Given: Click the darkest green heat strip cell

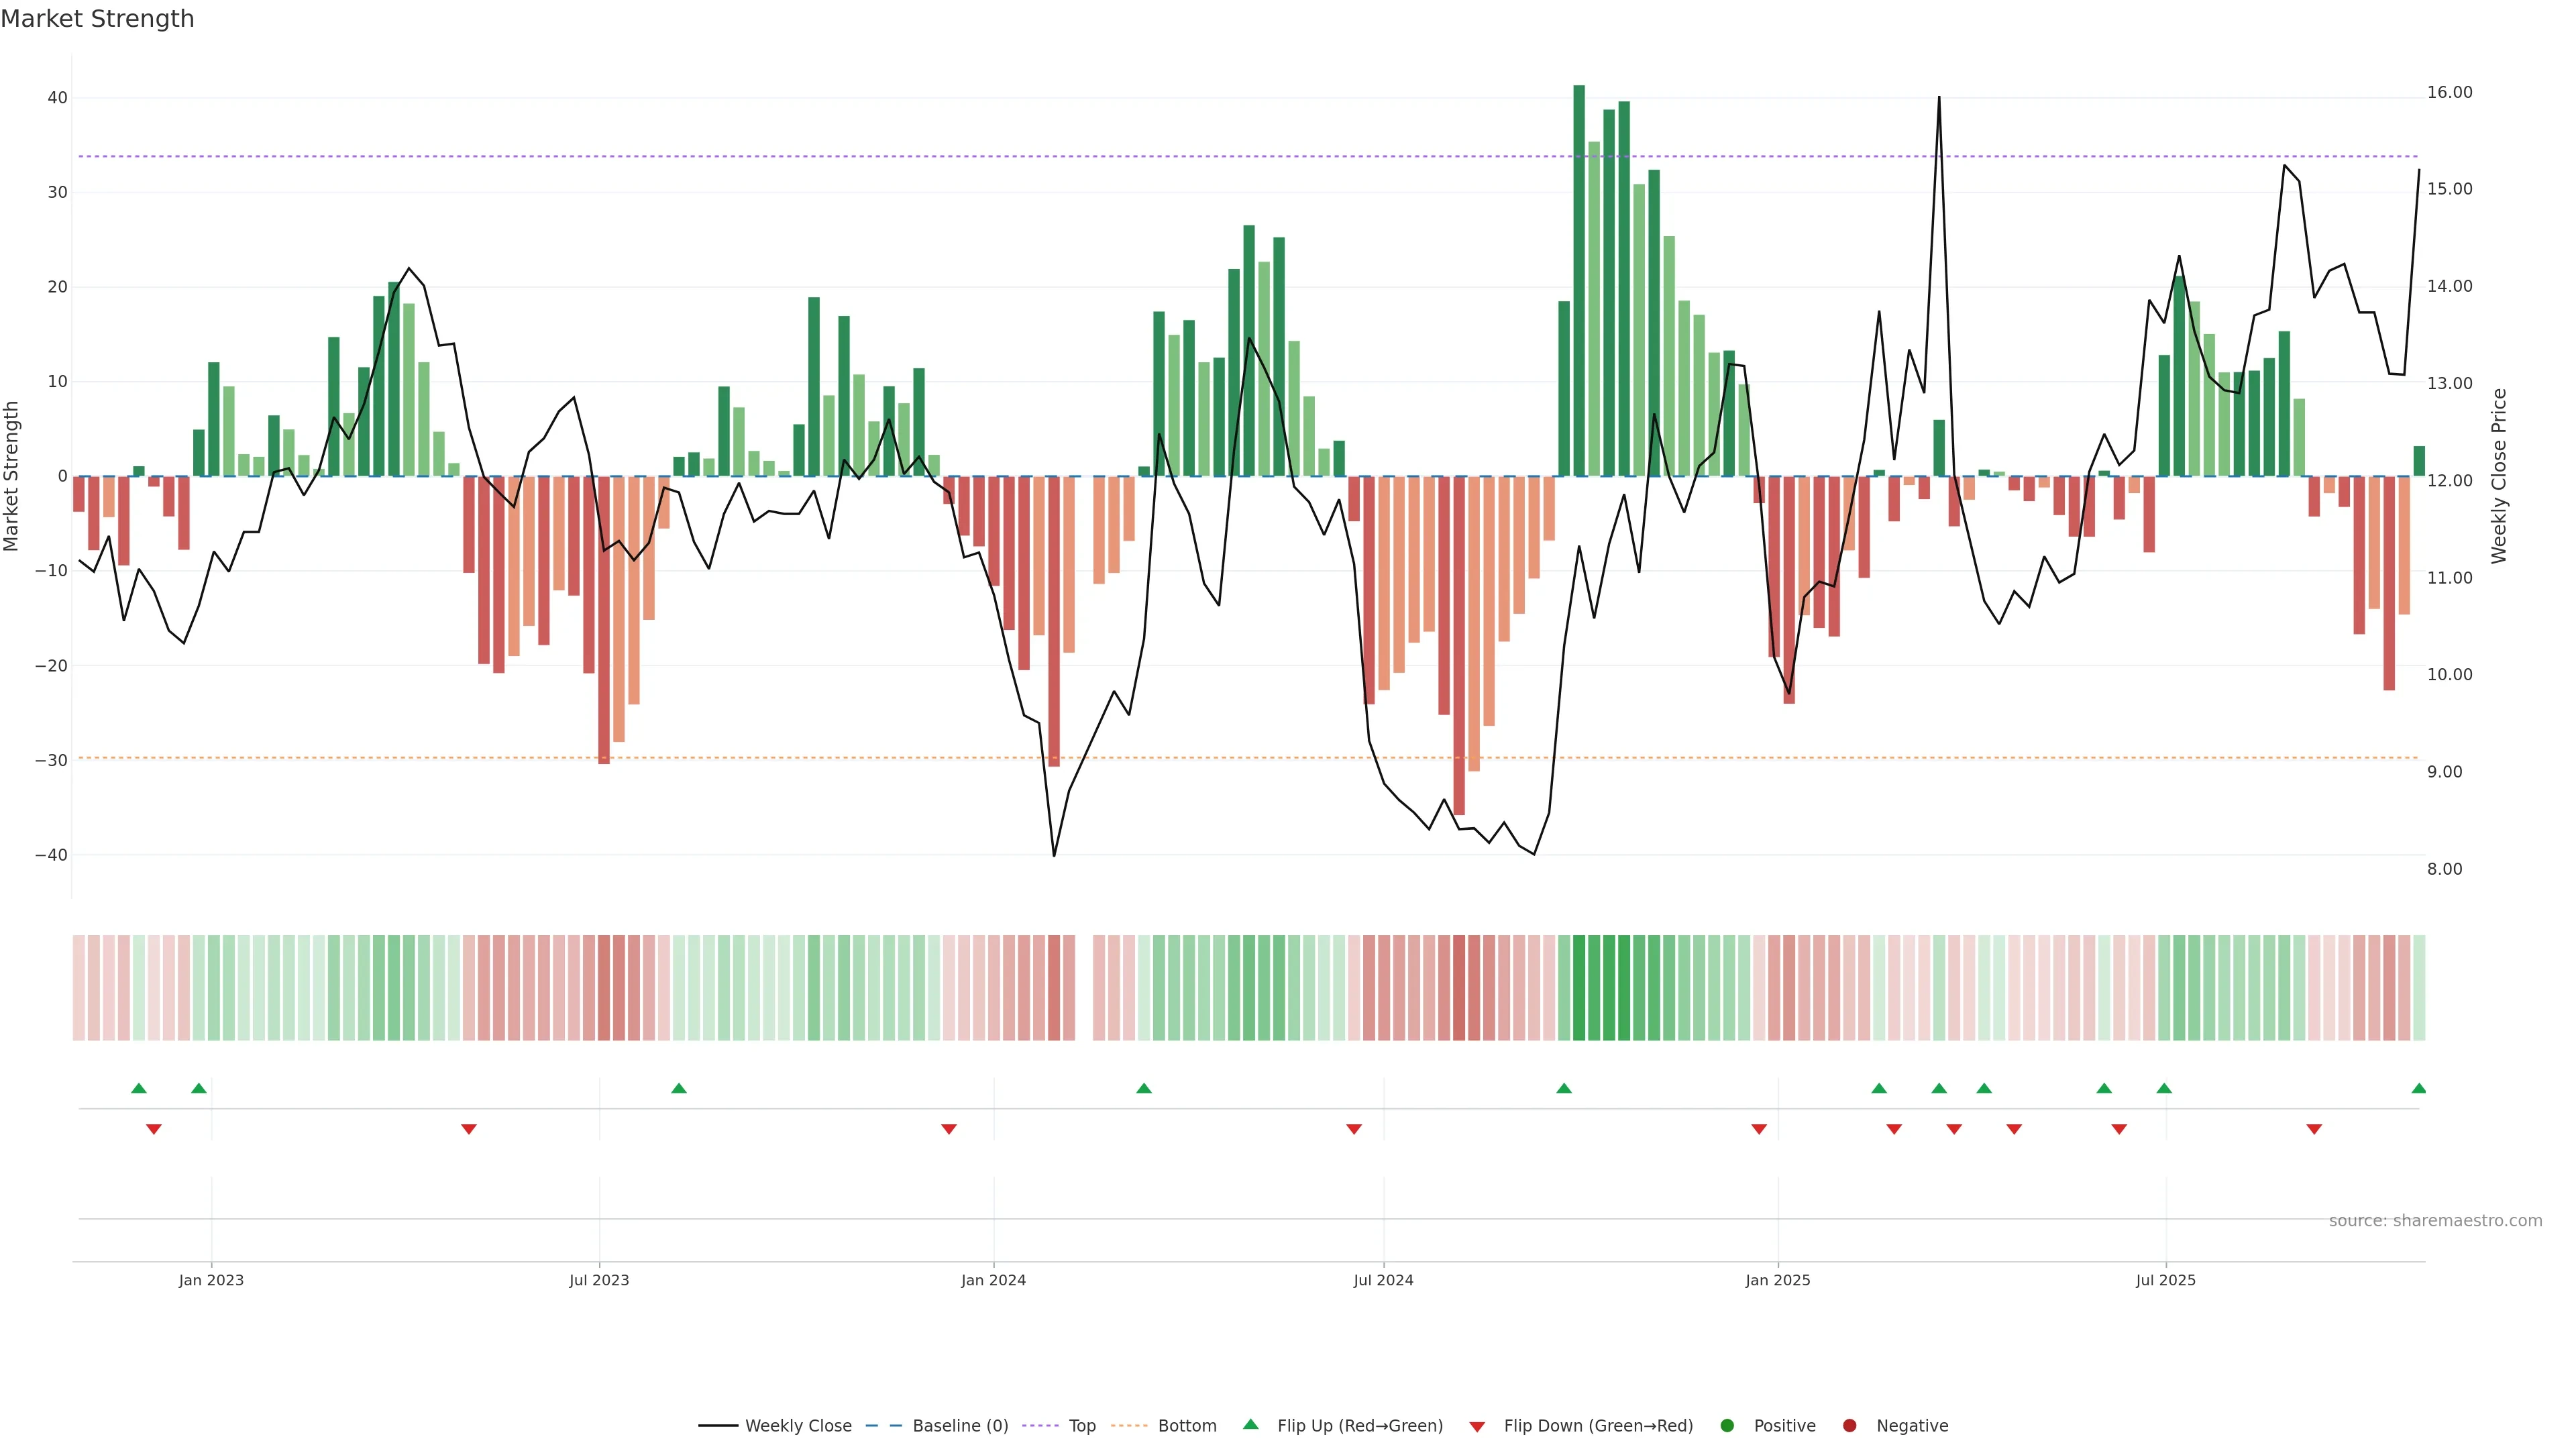Looking at the screenshot, I should tap(1579, 988).
